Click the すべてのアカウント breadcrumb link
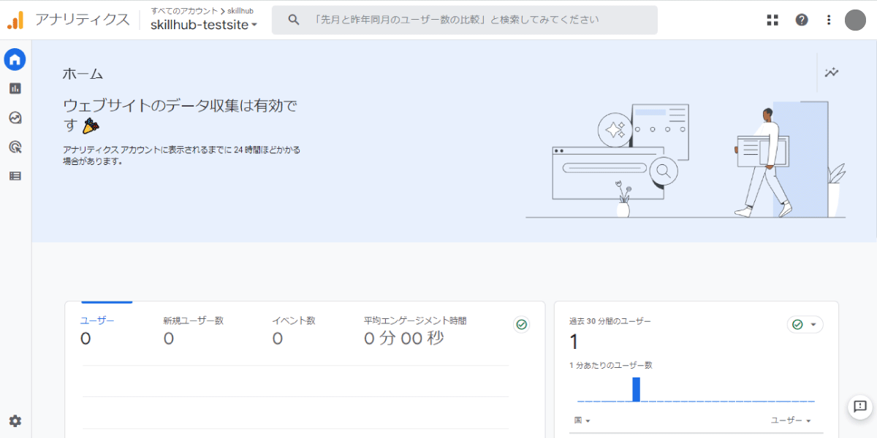The width and height of the screenshot is (877, 438). click(184, 11)
